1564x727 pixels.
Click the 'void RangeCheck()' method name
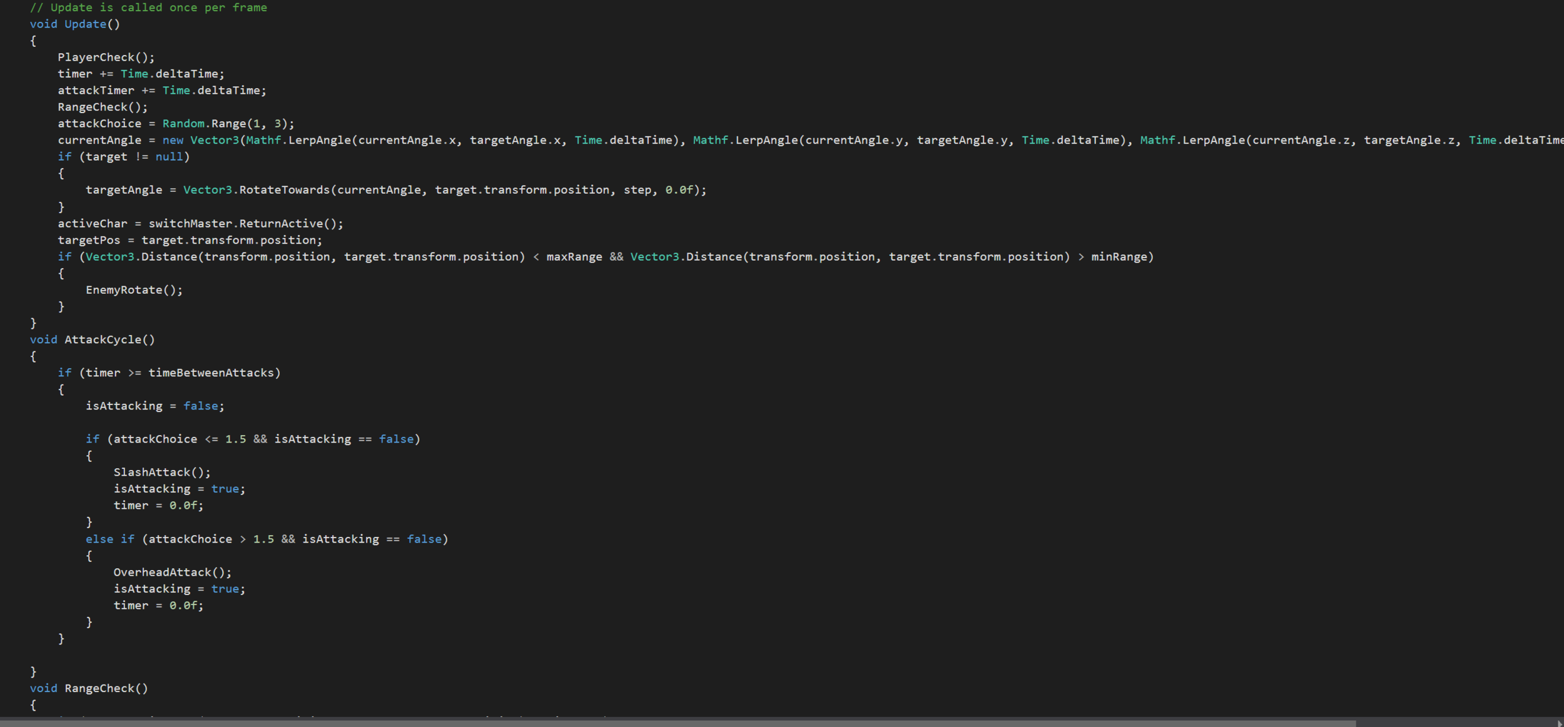pyautogui.click(x=99, y=688)
